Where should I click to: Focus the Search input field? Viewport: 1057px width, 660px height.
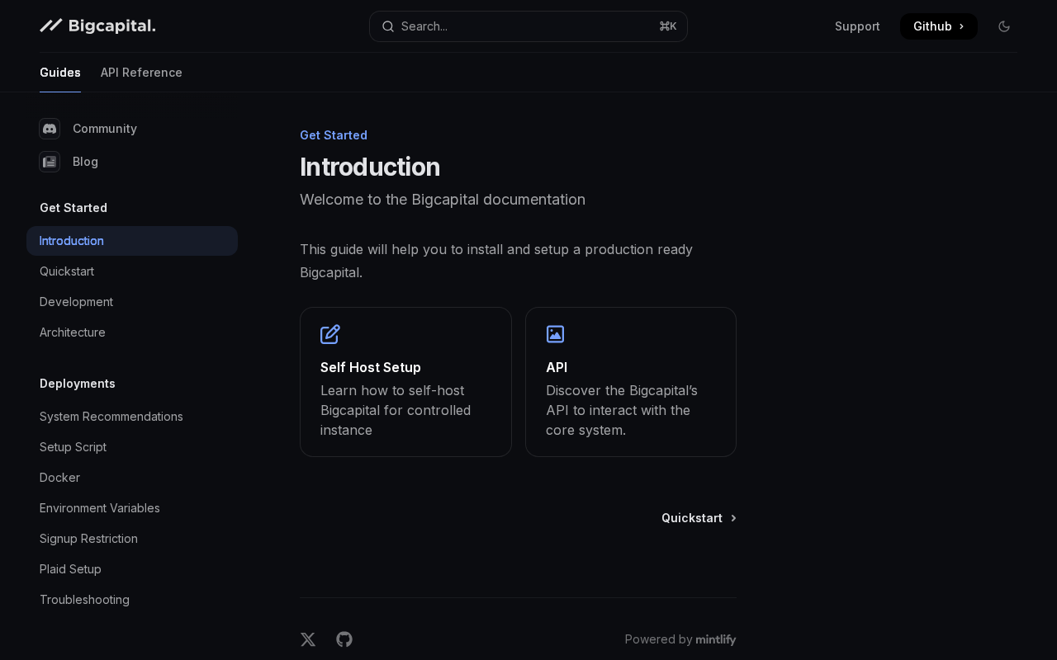click(x=528, y=26)
